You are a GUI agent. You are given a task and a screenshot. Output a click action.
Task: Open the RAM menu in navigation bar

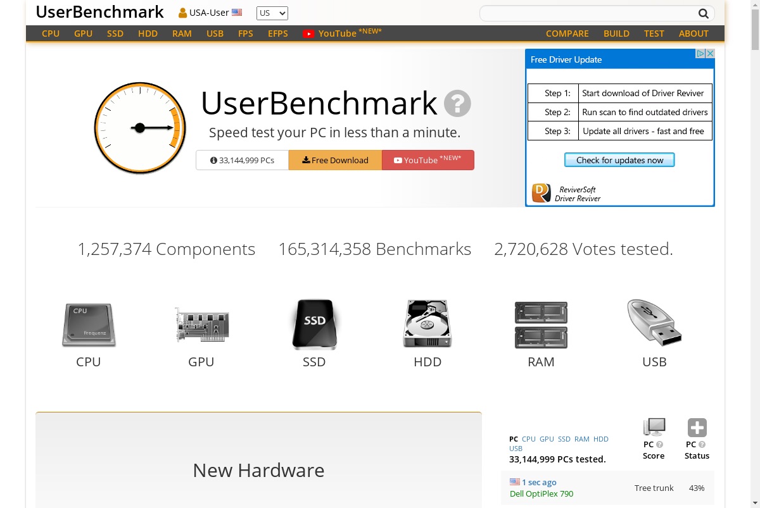(x=182, y=34)
